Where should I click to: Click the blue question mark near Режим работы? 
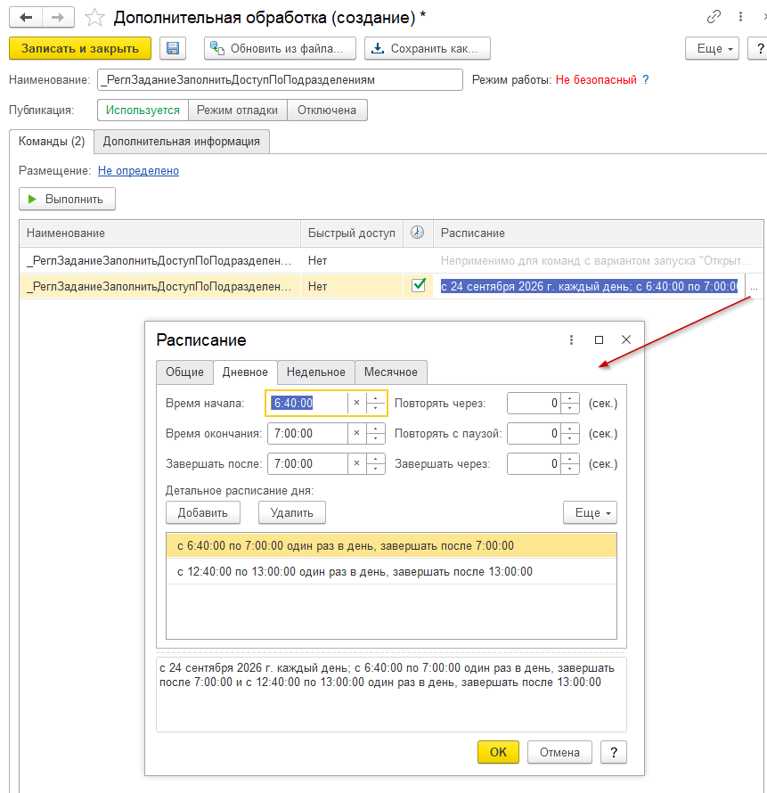[646, 80]
